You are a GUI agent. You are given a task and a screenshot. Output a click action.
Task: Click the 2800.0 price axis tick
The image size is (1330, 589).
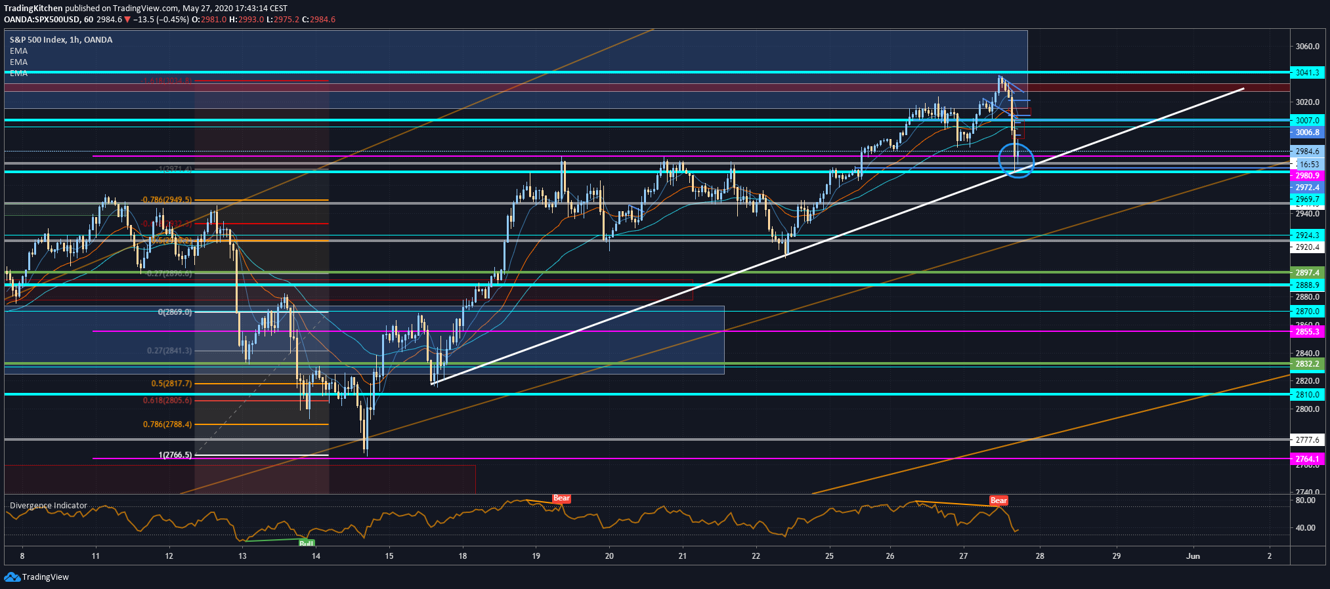(x=1308, y=409)
